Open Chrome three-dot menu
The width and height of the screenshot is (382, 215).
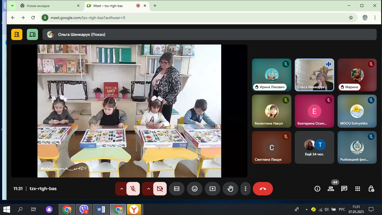[375, 18]
